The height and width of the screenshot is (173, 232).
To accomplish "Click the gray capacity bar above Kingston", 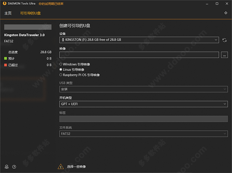I will pos(28,27).
